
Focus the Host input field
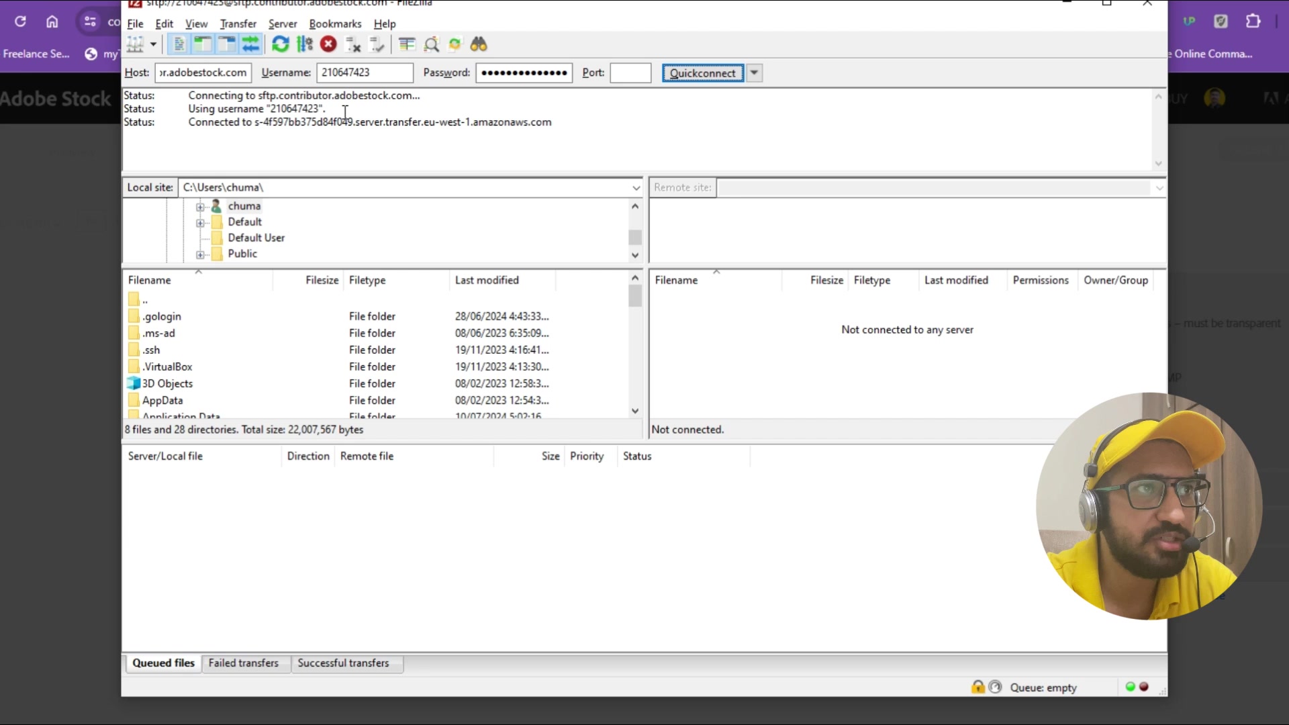(203, 72)
